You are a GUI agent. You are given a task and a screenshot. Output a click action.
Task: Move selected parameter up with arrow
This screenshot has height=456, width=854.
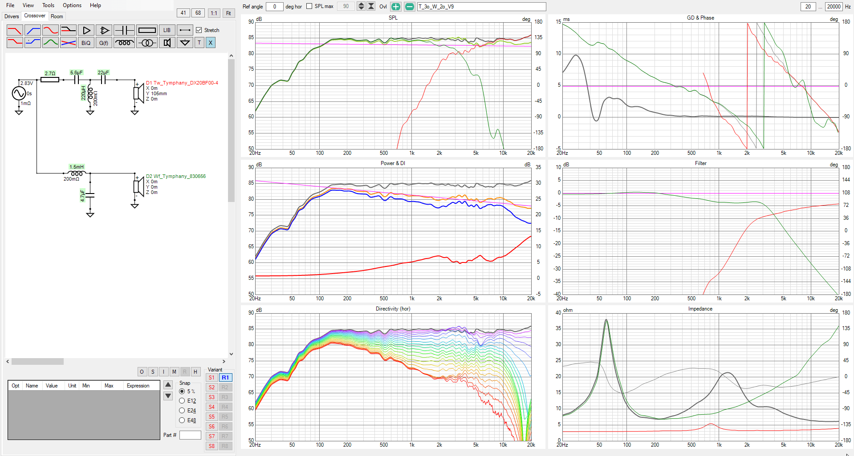pos(168,385)
